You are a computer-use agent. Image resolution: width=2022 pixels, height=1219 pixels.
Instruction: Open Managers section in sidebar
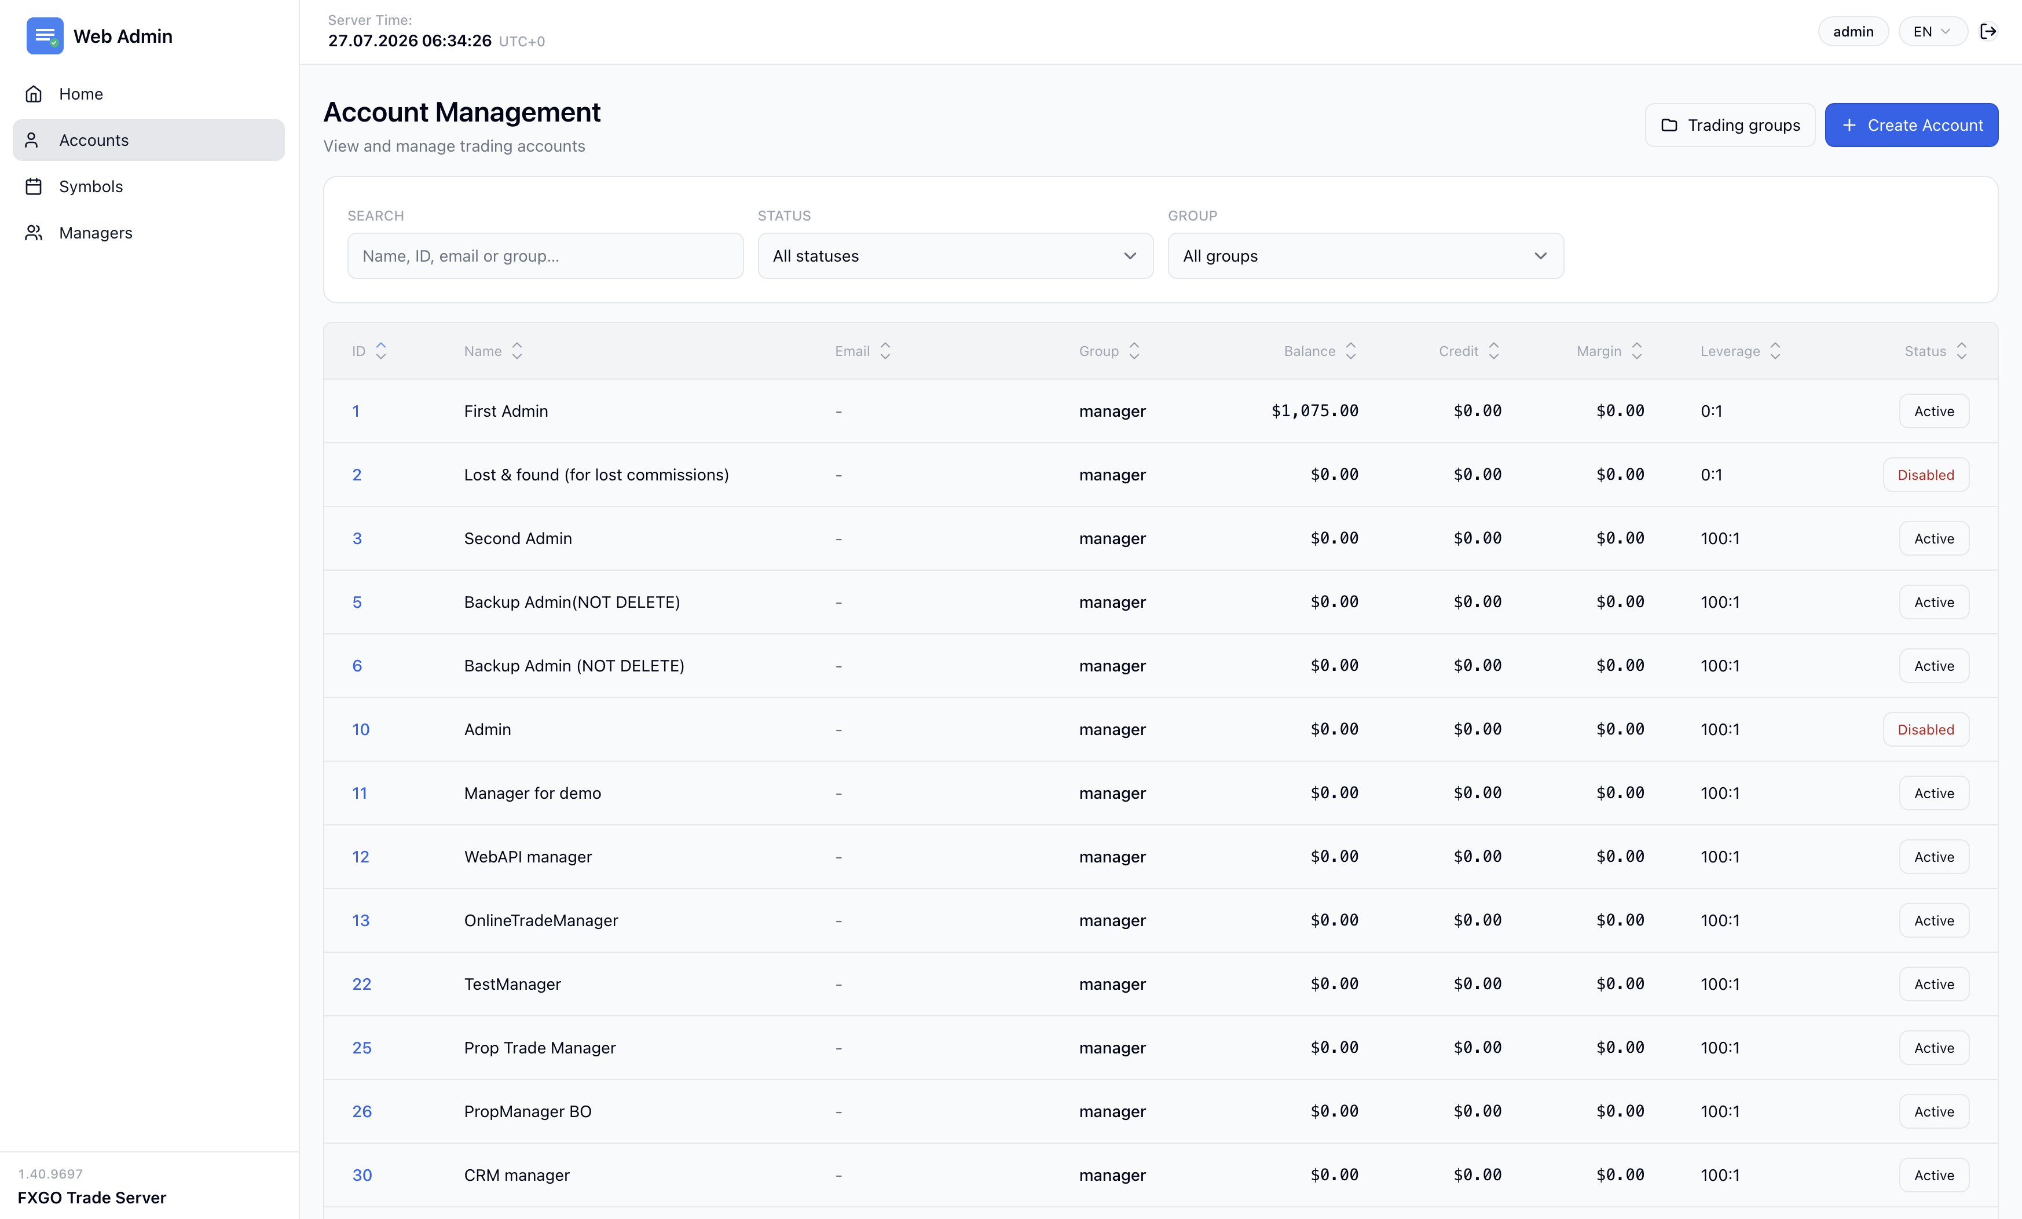(x=149, y=233)
